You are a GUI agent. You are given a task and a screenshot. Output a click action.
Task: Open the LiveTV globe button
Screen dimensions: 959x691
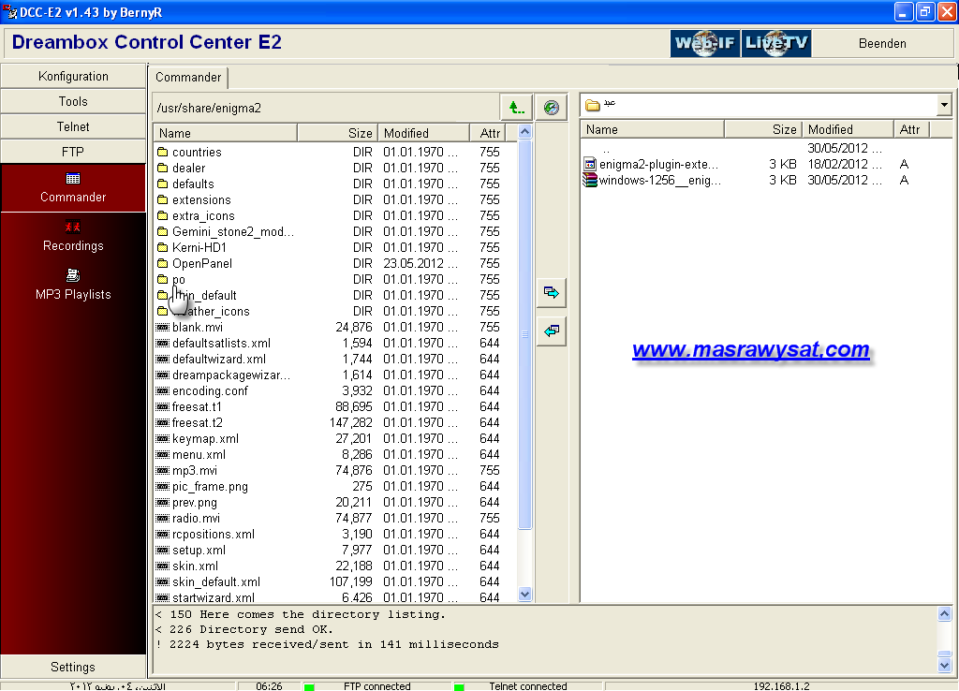tap(776, 43)
